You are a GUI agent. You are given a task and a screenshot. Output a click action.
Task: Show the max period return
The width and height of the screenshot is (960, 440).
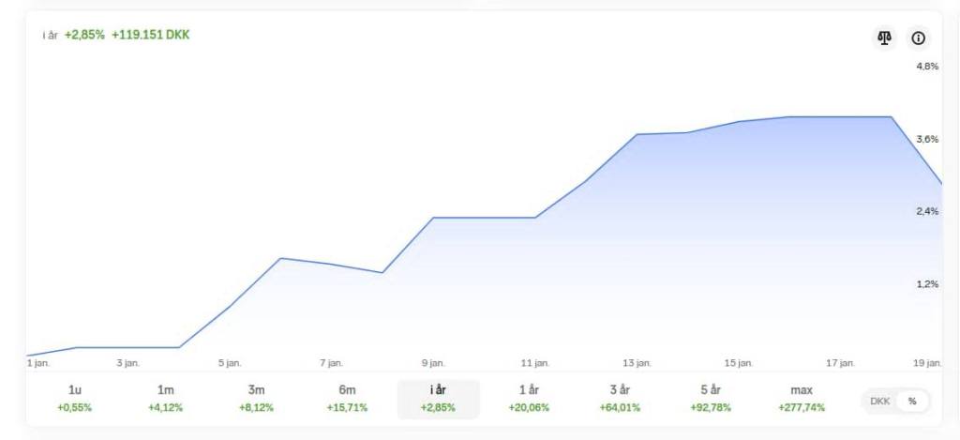coord(802,398)
